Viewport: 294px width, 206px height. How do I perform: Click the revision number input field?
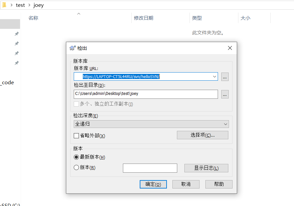150,168
